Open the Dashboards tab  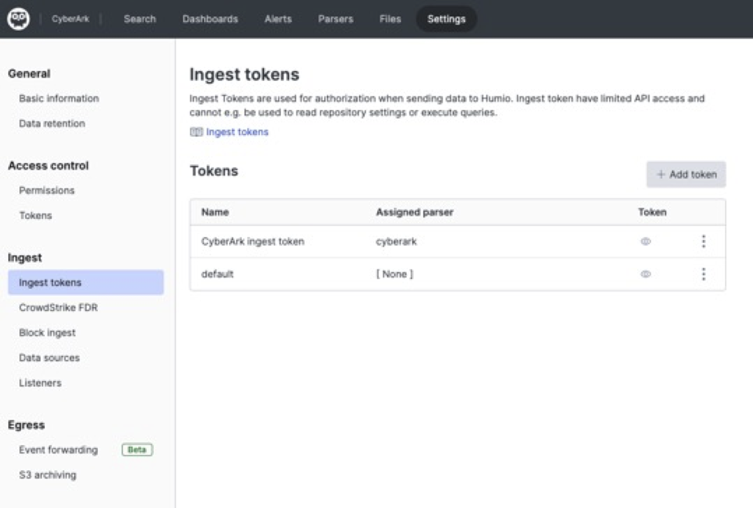(210, 19)
